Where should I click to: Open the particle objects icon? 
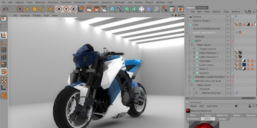coord(156,9)
